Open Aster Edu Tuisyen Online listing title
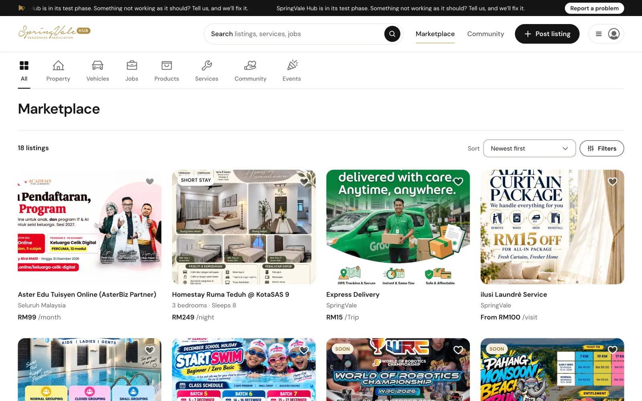642x401 pixels. (87, 294)
